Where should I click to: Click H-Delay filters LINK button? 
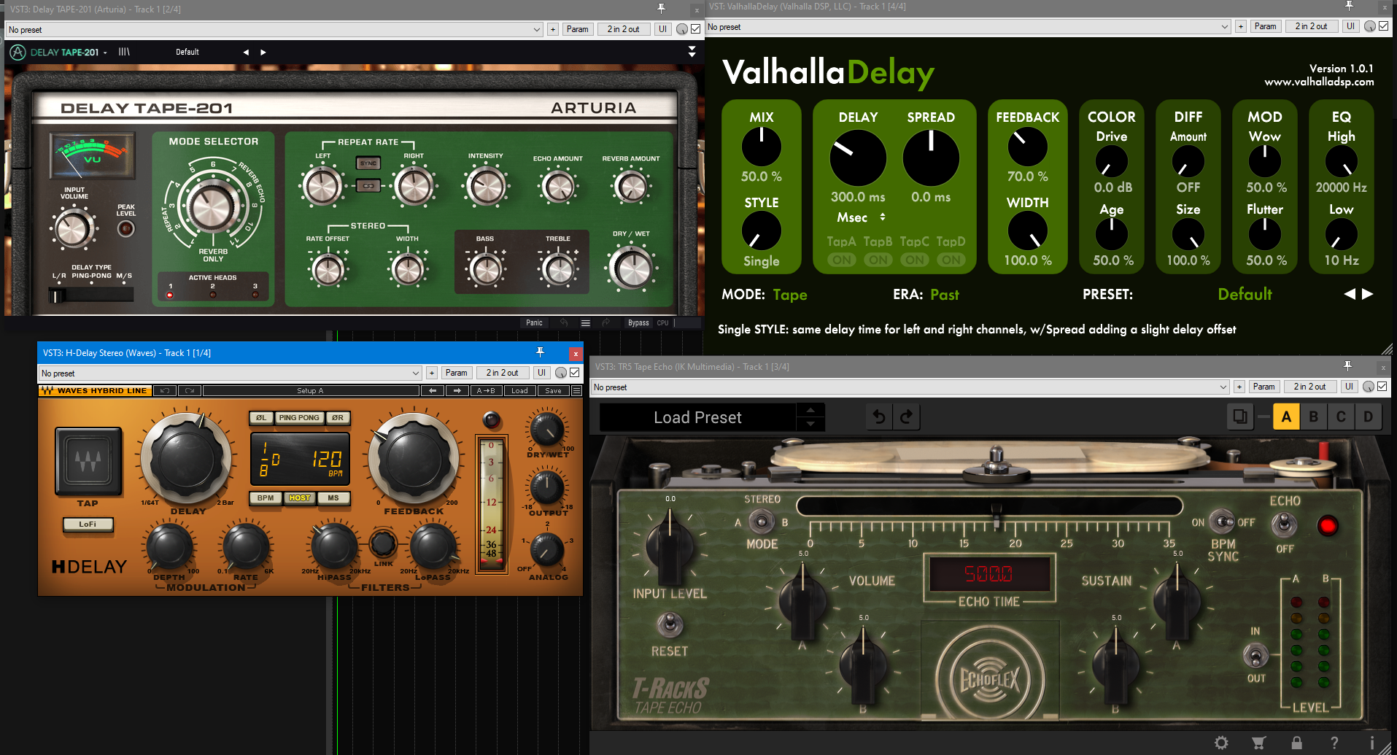click(383, 543)
